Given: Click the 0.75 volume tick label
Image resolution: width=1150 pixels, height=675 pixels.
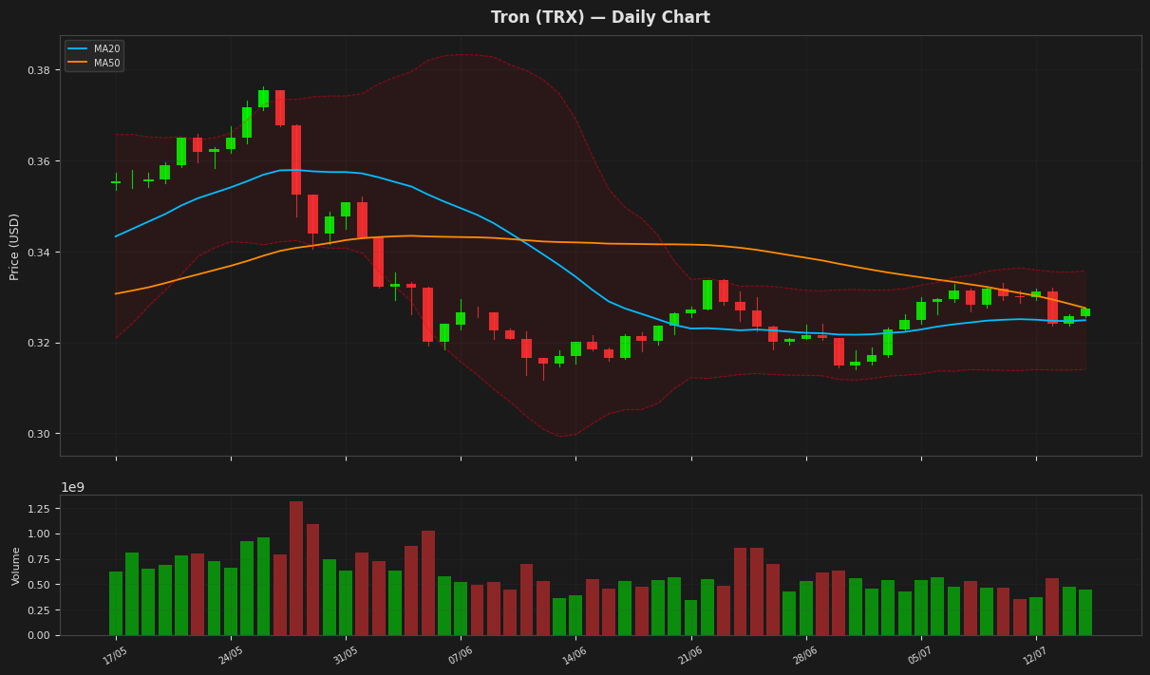Looking at the screenshot, I should click(x=40, y=559).
